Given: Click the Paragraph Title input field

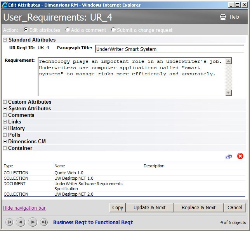Looking at the screenshot, I should click(170, 49).
